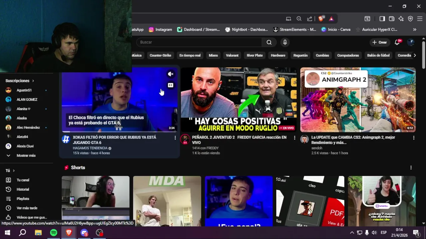426x239 pixels.
Task: Open Ver más tarde in sidebar
Action: click(26, 208)
